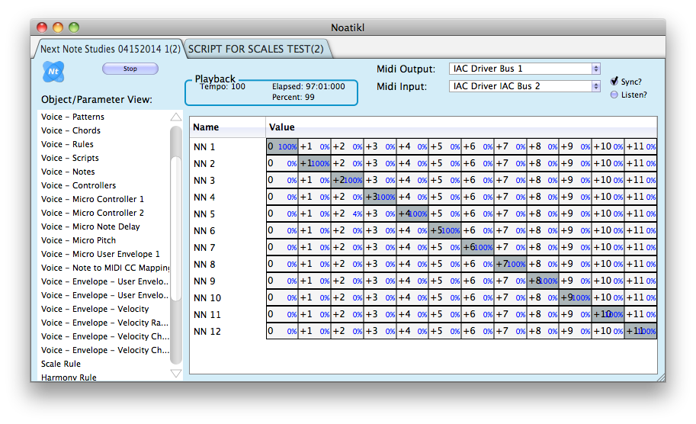This screenshot has width=696, height=424.
Task: Click the NN 12 row name
Action: coord(207,332)
